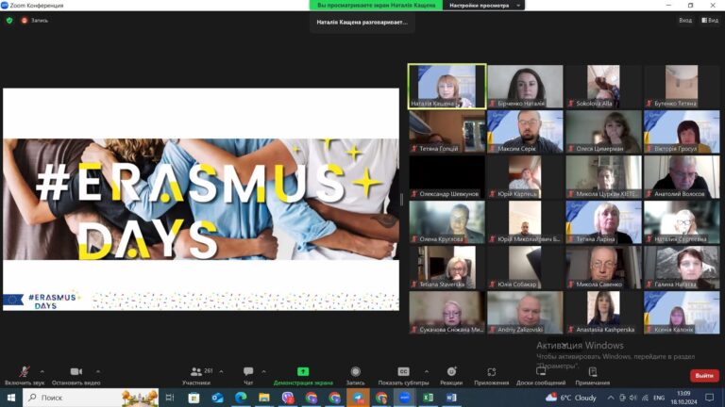Toggle Показать субтитры captions button
Viewport: 725px width, 407px height.
[403, 372]
